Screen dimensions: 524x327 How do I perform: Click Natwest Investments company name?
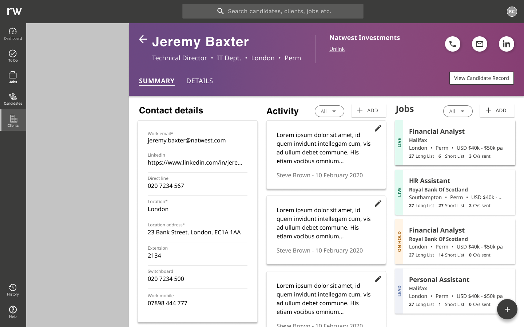click(x=365, y=38)
